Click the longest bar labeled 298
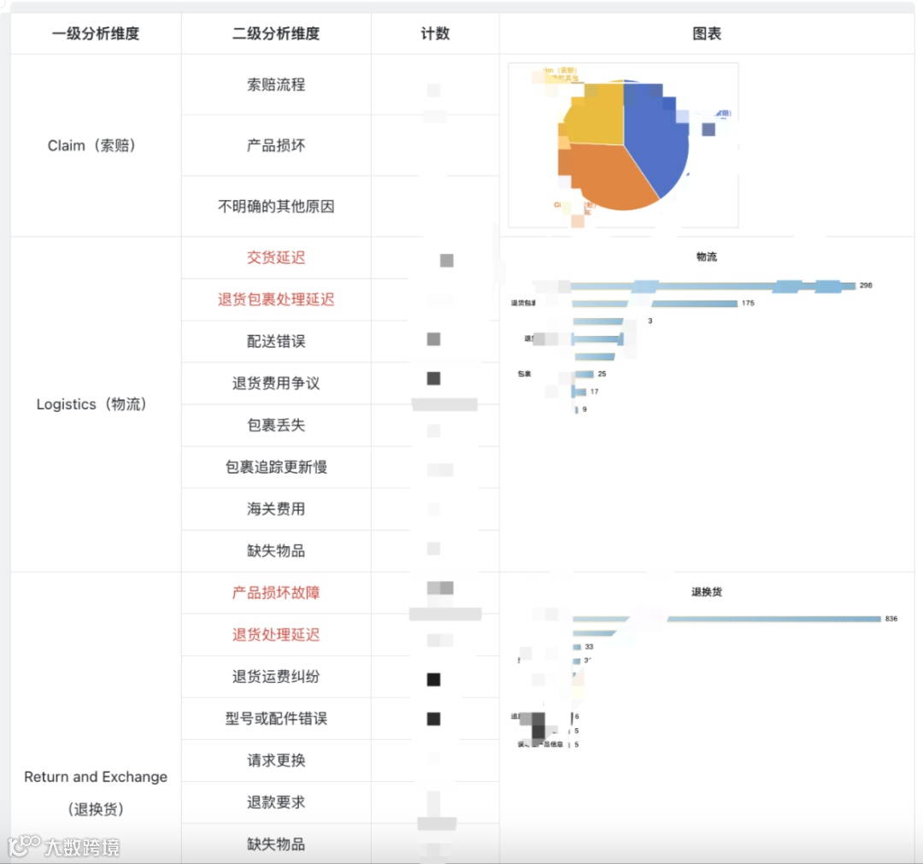This screenshot has height=864, width=923. 714,286
